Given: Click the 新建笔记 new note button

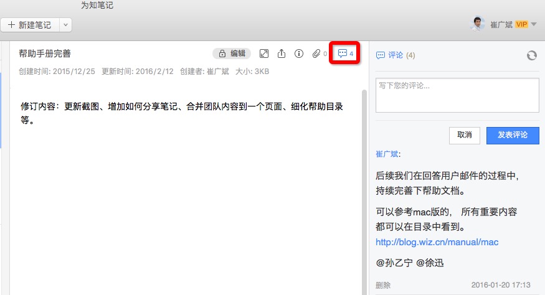Looking at the screenshot, I should tap(30, 25).
